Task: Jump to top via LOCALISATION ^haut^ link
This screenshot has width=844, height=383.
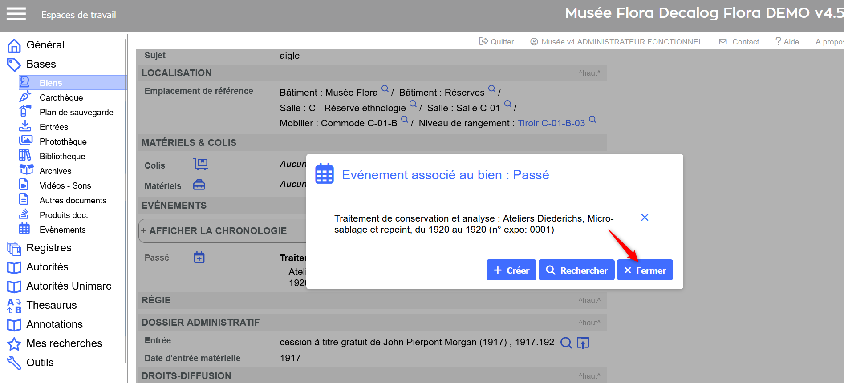Action: (x=589, y=73)
